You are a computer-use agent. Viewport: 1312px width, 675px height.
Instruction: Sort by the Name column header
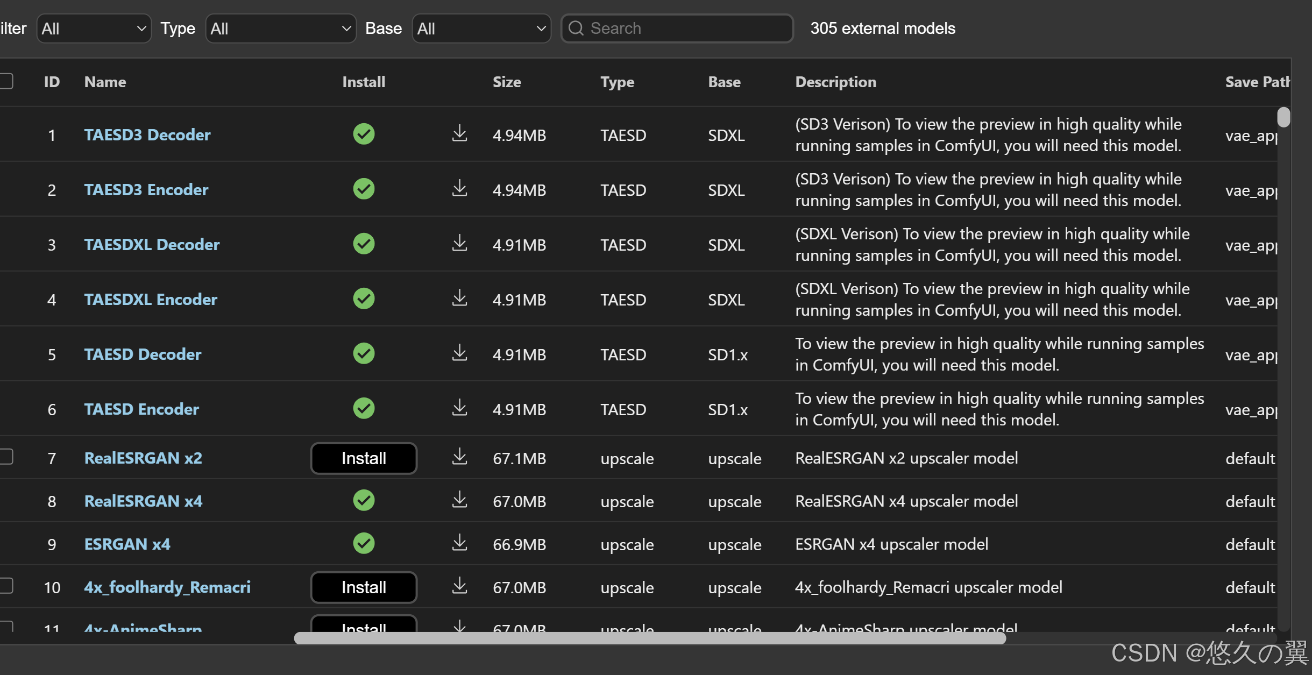105,82
